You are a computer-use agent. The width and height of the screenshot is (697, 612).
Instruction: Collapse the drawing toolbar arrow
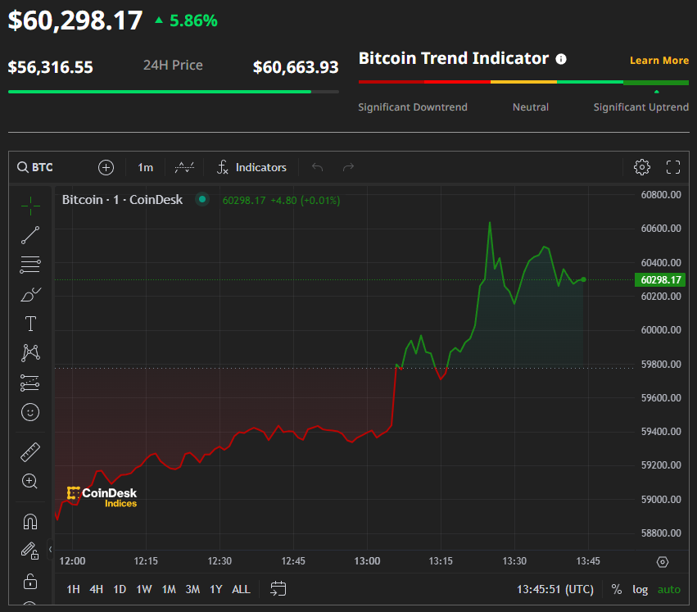click(x=50, y=549)
